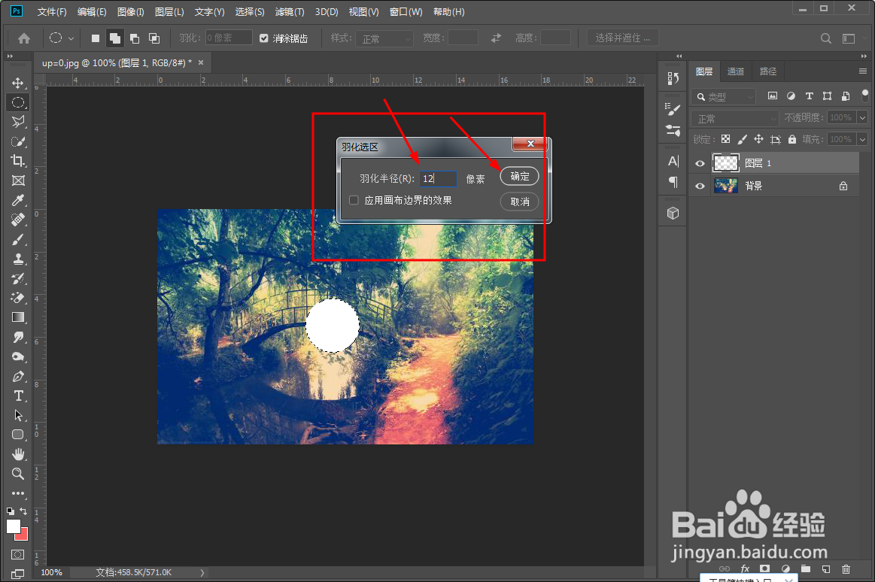875x582 pixels.
Task: Click 取消 in feather dialog
Action: (520, 202)
